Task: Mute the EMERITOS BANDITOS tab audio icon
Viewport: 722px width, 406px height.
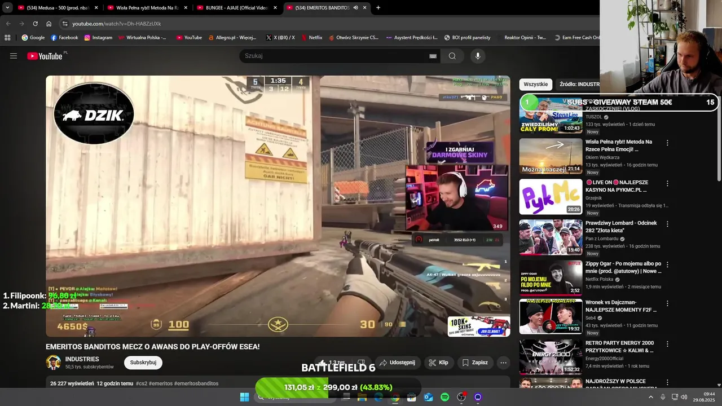Action: (x=355, y=8)
